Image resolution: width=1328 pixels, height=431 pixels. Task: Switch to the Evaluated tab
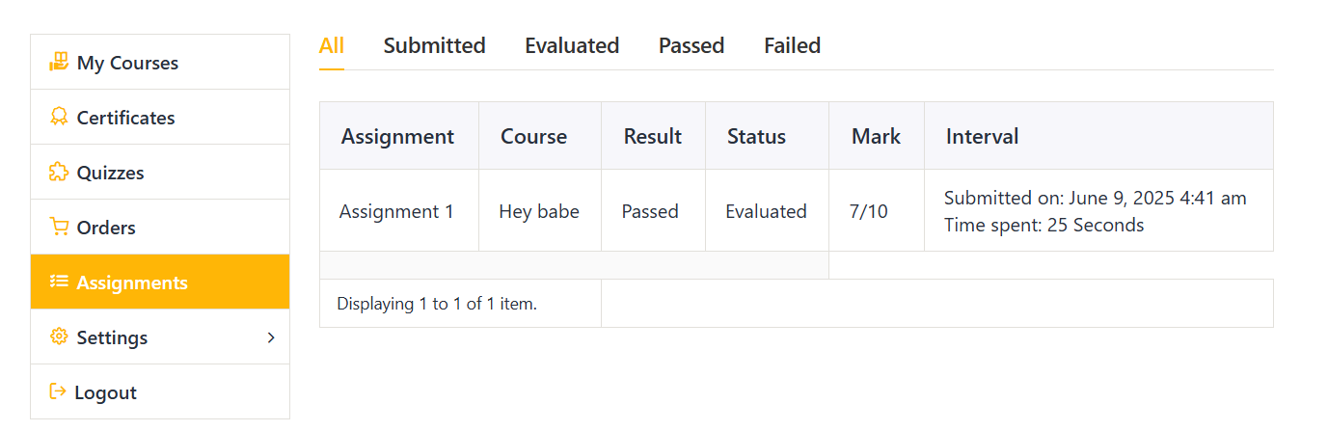(572, 45)
